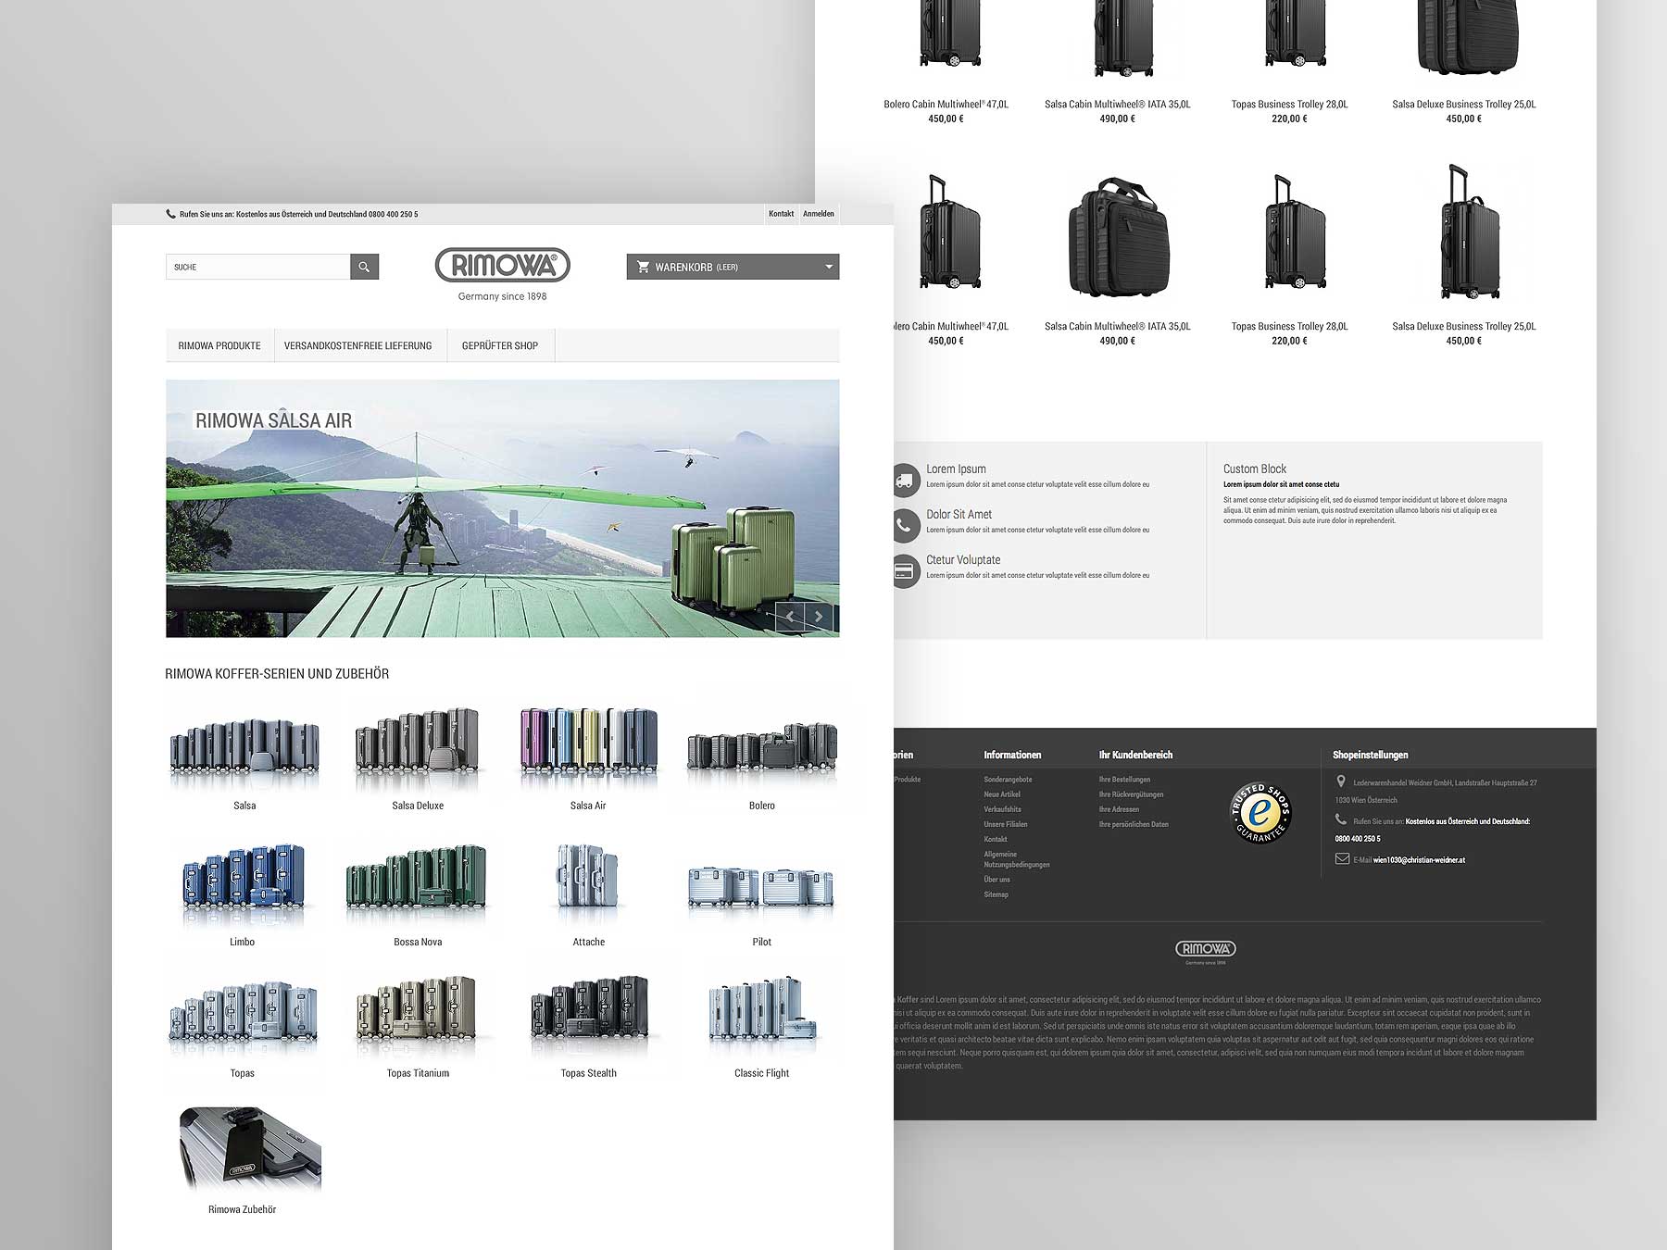Show next slide in banner slider
Viewport: 1667px width, 1250px height.
point(819,616)
